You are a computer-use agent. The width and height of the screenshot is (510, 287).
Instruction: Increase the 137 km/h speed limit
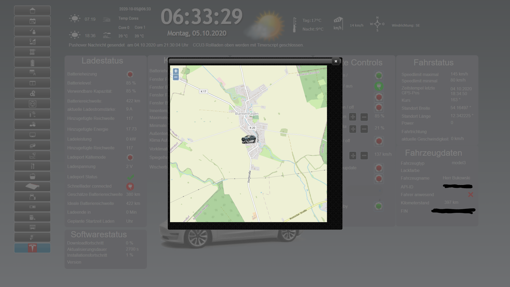point(353,155)
